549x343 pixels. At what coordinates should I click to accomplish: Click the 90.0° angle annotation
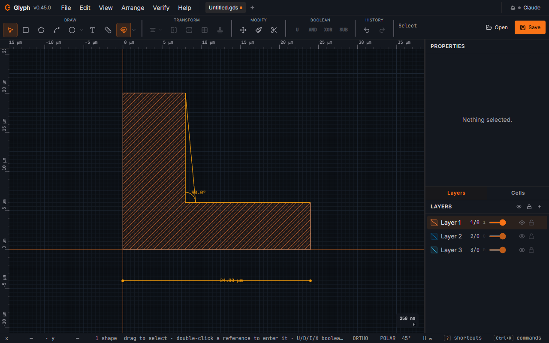tap(199, 193)
